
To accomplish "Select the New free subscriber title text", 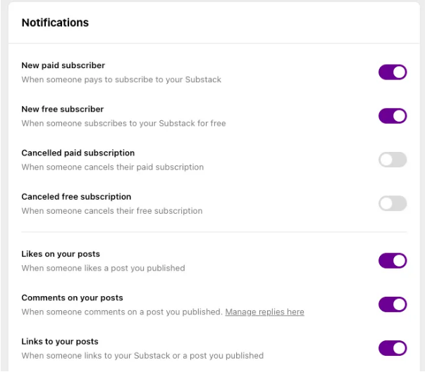I will [62, 109].
